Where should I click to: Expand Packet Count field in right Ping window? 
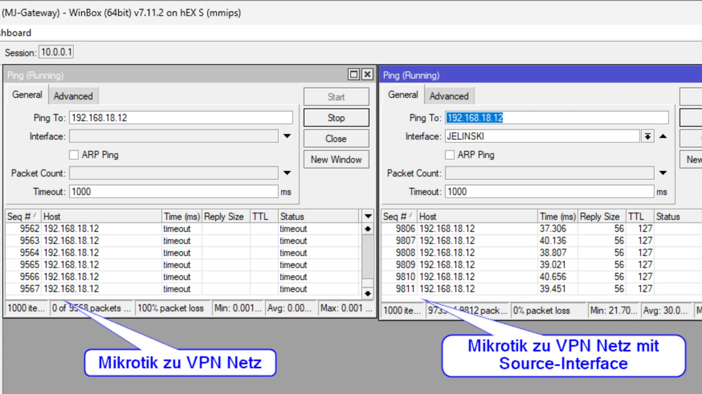pyautogui.click(x=663, y=173)
